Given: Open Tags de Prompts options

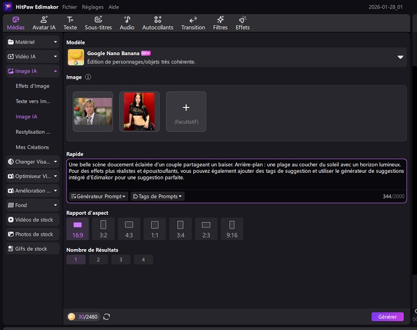Looking at the screenshot, I should pos(158,196).
